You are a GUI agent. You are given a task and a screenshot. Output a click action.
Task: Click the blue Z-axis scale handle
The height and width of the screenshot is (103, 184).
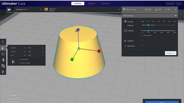click(x=78, y=30)
